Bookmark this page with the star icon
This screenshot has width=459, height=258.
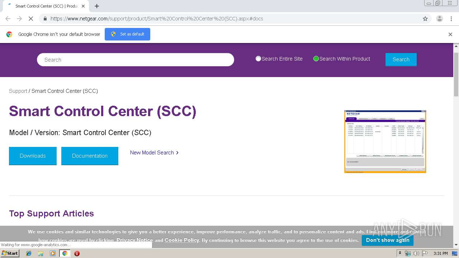[425, 19]
